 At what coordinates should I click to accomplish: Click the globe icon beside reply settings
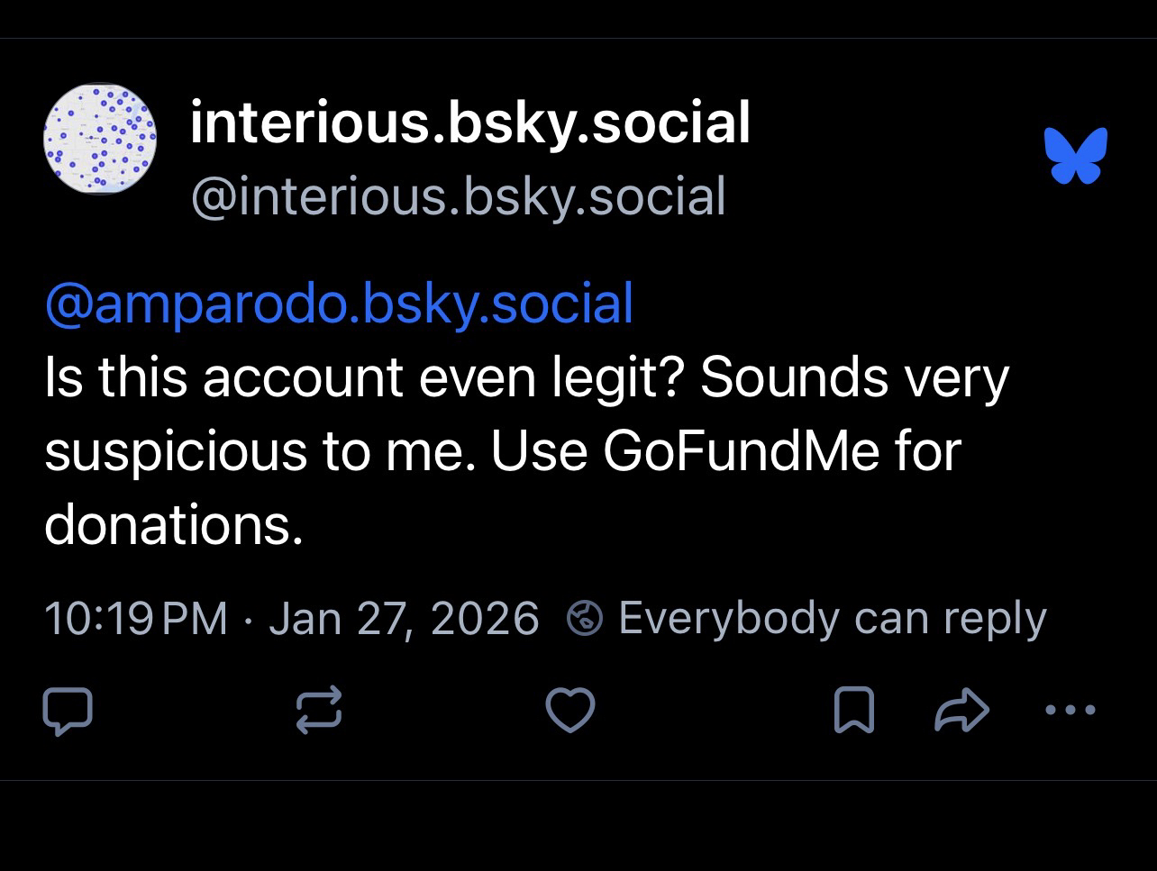click(583, 619)
